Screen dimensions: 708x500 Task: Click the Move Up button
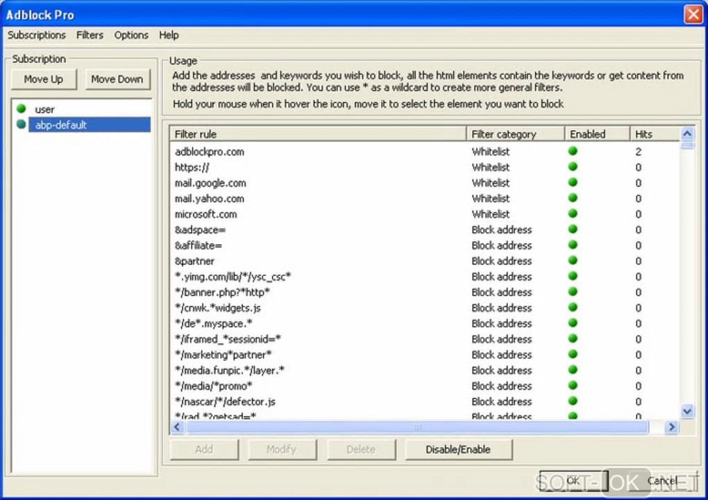pos(44,80)
